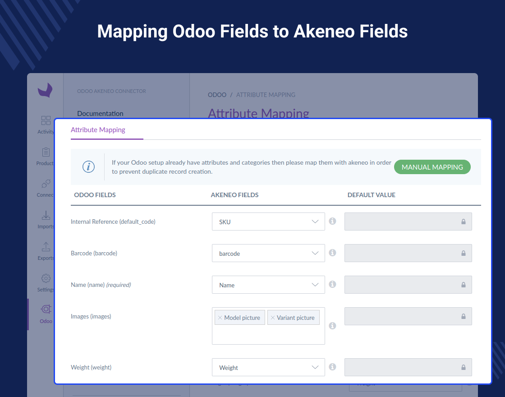Click lock icon in Barcode default value
This screenshot has width=505, height=397.
point(464,253)
